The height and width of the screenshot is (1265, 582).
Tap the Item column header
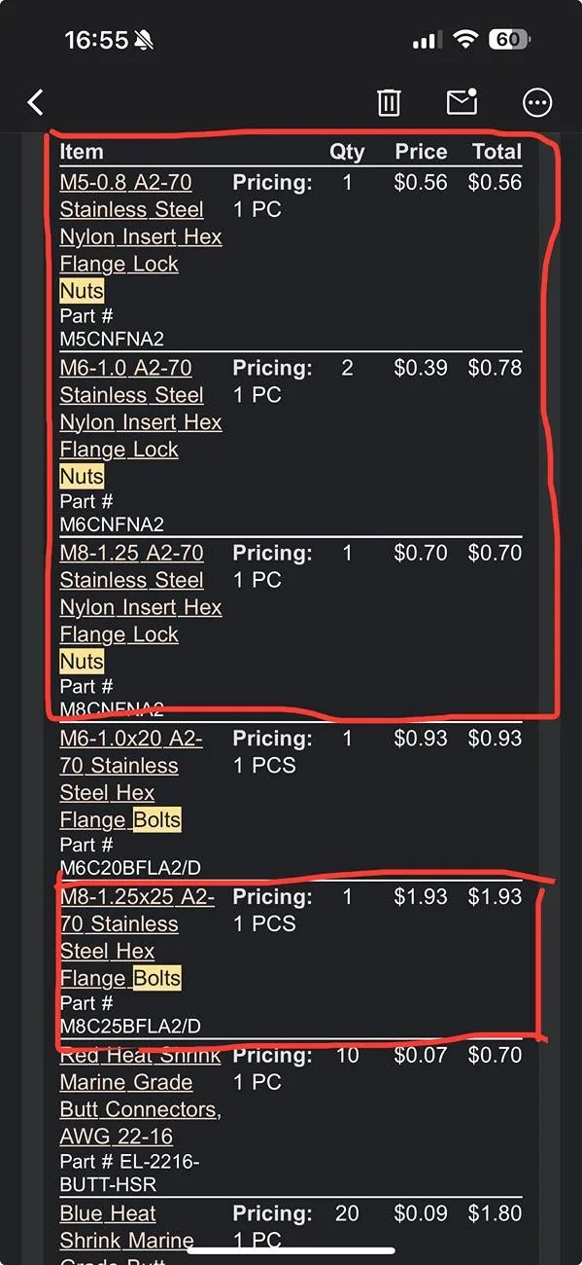pyautogui.click(x=82, y=152)
